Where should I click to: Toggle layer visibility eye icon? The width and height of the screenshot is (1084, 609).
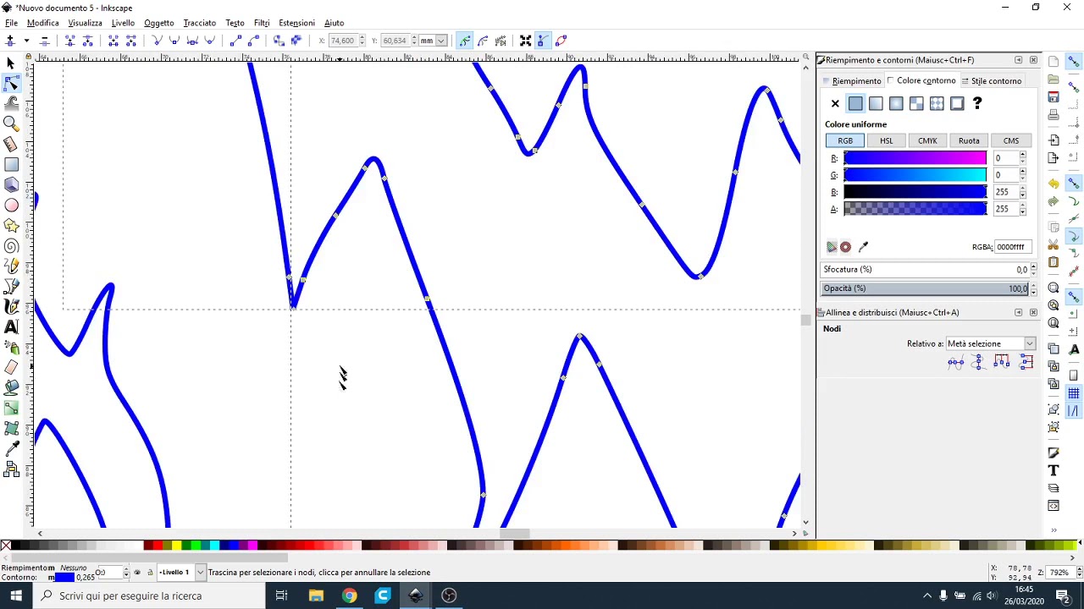point(137,573)
